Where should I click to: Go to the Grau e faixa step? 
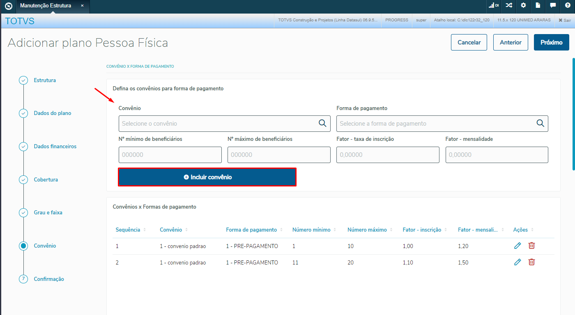pyautogui.click(x=48, y=212)
